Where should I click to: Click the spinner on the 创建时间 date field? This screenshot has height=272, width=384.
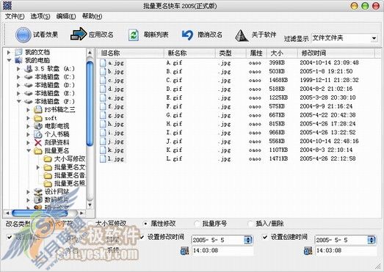372,240
